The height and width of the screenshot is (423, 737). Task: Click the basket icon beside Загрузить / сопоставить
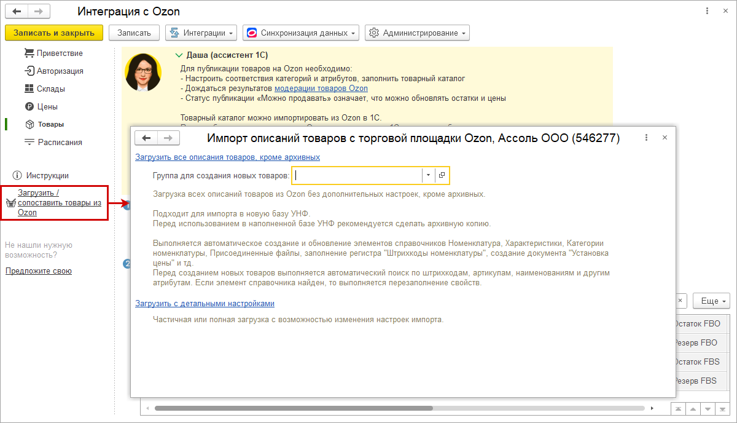(10, 202)
